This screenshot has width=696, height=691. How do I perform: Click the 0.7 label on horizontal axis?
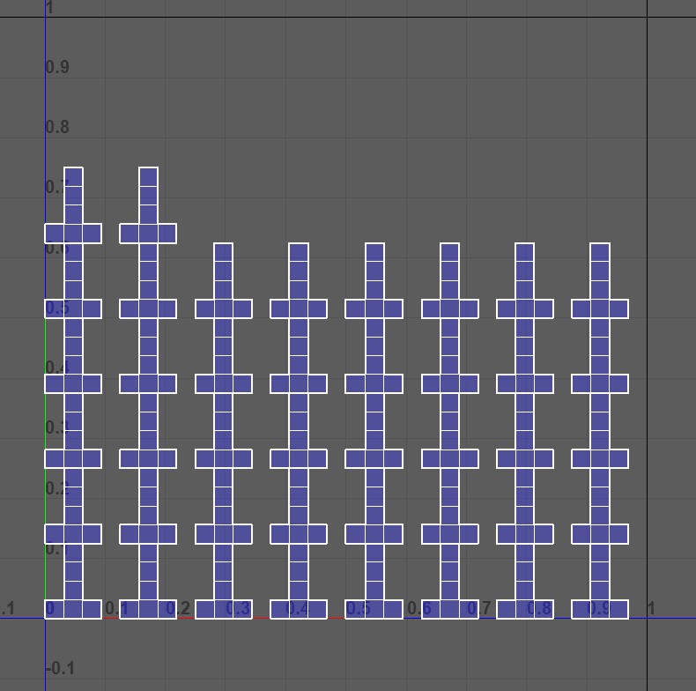[479, 608]
